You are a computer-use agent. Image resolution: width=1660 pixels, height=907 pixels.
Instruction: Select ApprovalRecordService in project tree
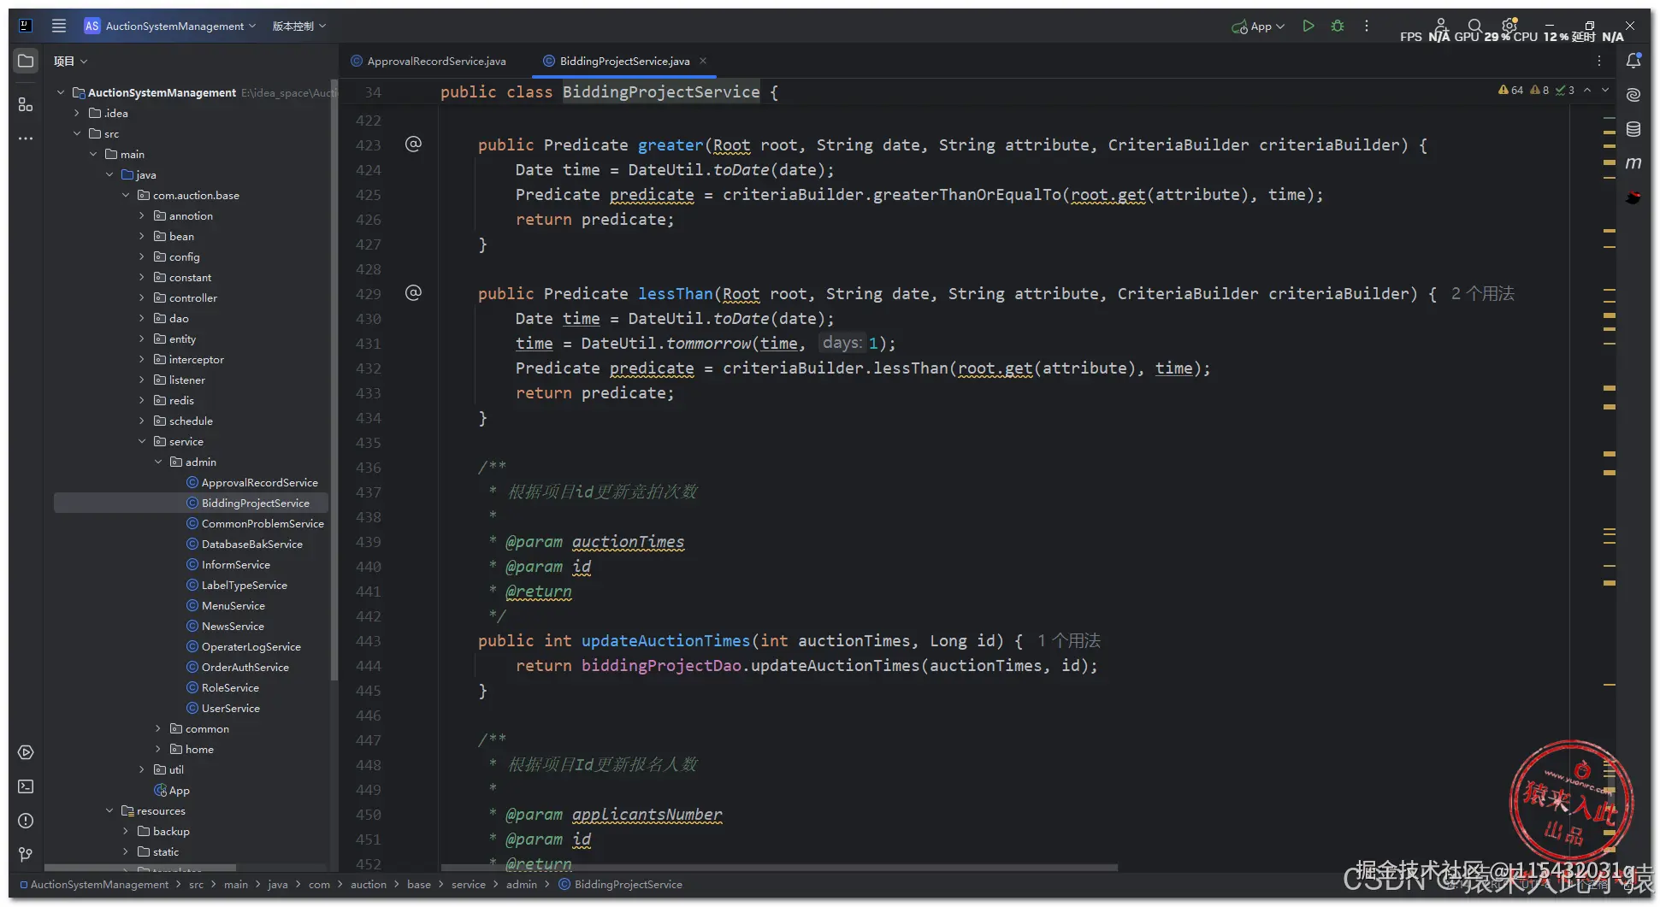[x=259, y=482]
